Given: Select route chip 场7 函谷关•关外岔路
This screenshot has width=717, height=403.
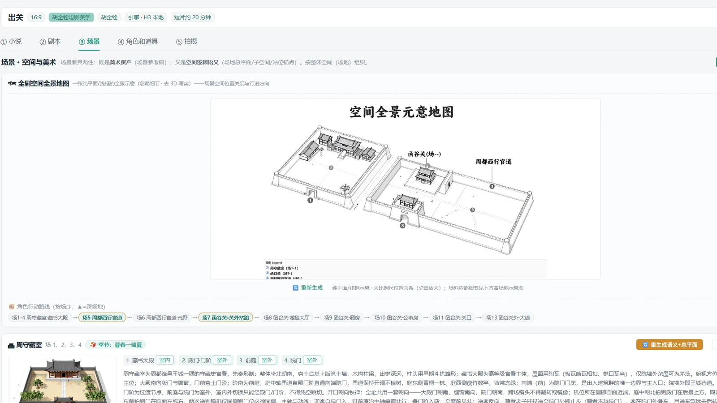Looking at the screenshot, I should pyautogui.click(x=225, y=317).
